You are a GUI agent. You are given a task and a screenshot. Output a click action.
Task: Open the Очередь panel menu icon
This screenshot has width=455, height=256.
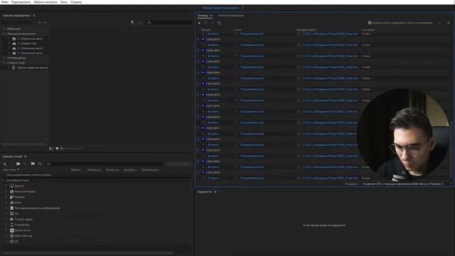pos(211,16)
